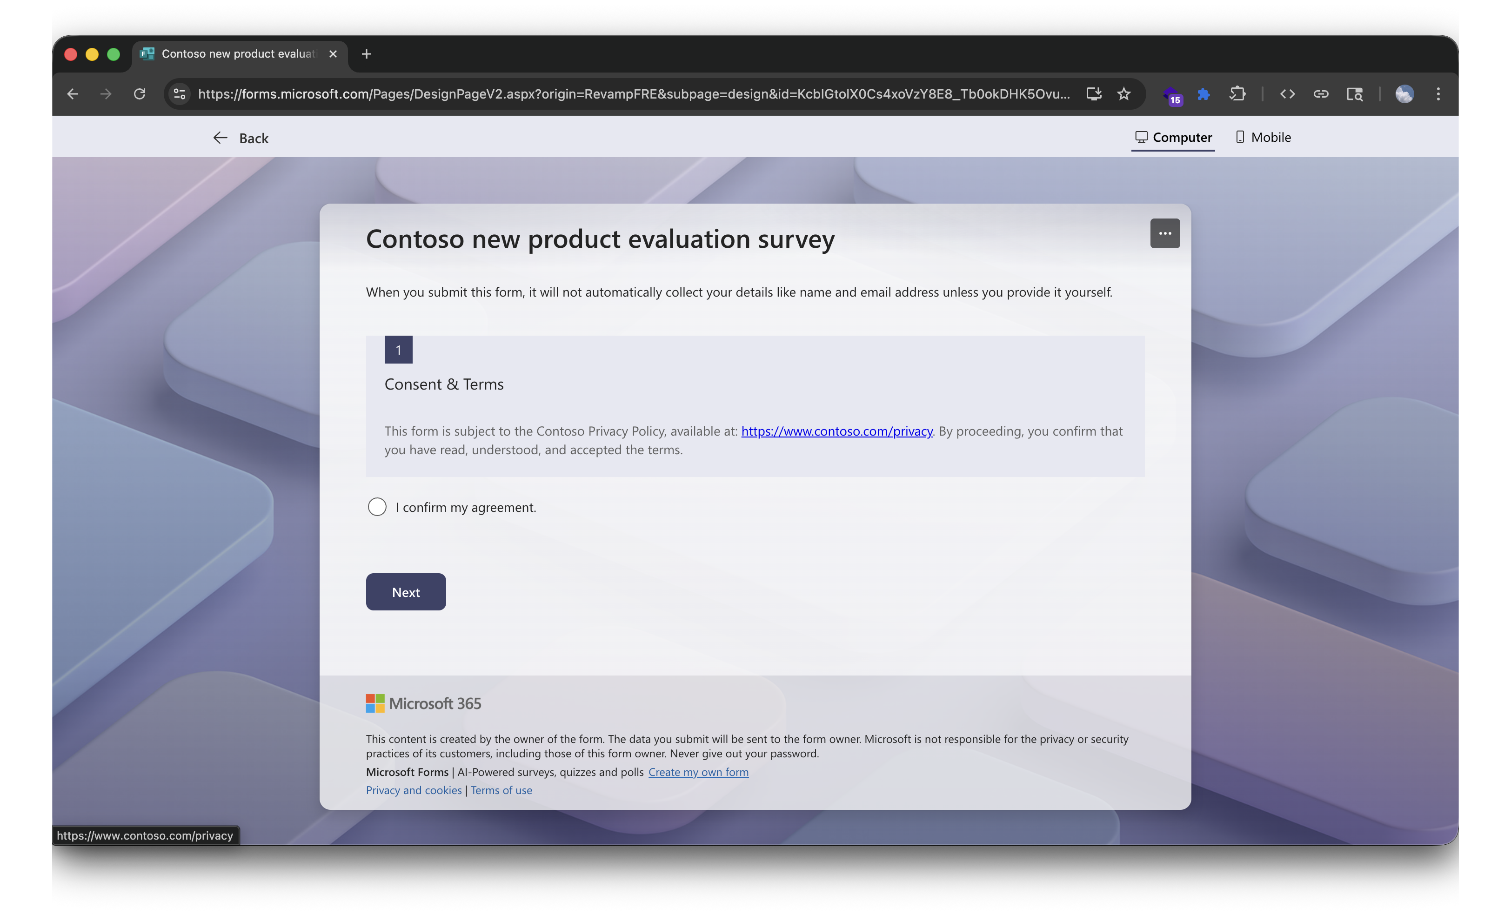
Task: Open the Contoso privacy policy link
Action: click(836, 431)
